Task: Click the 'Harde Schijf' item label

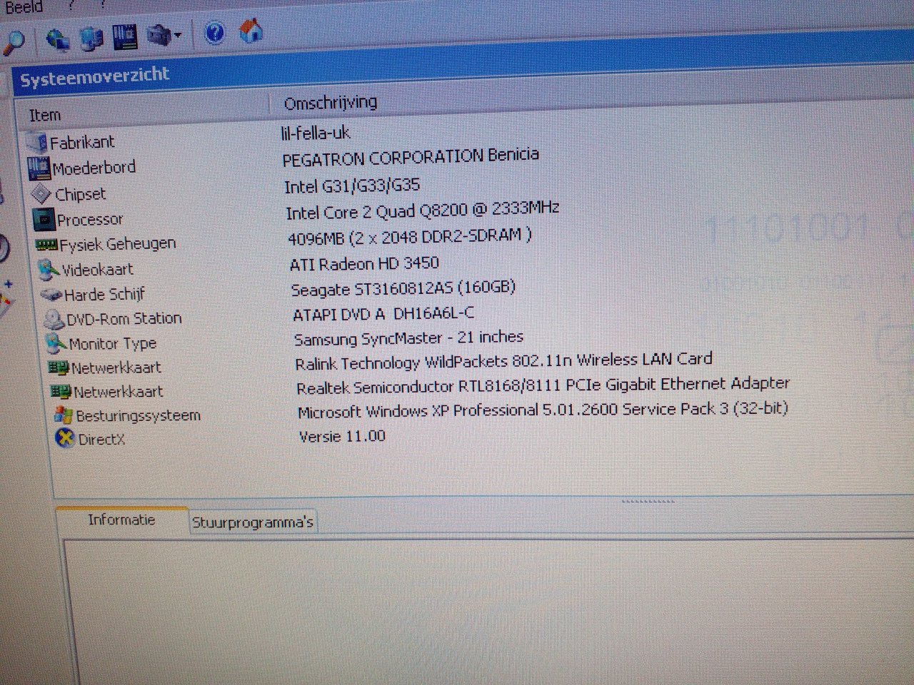Action: tap(104, 294)
